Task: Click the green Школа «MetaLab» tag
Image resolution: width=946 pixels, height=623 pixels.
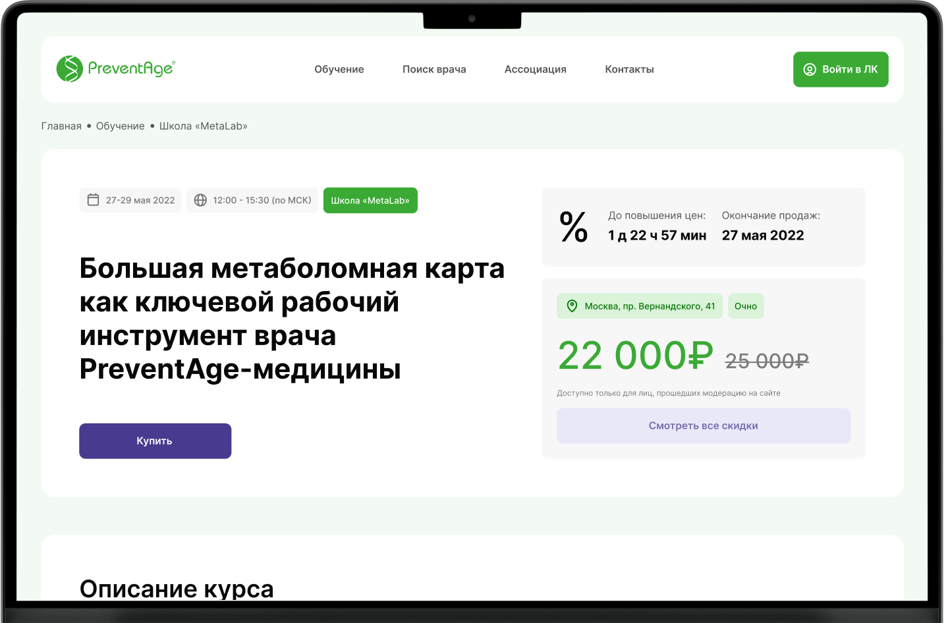Action: tap(370, 200)
